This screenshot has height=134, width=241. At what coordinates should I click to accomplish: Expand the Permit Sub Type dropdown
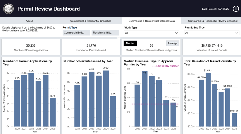point(212,33)
